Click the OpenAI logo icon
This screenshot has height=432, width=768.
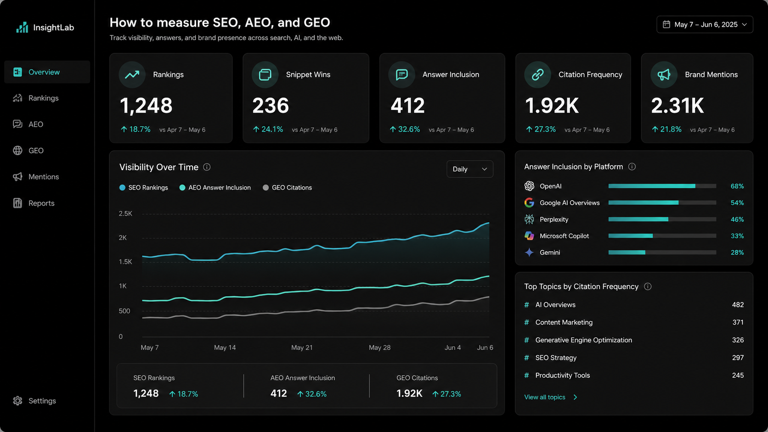pyautogui.click(x=529, y=186)
